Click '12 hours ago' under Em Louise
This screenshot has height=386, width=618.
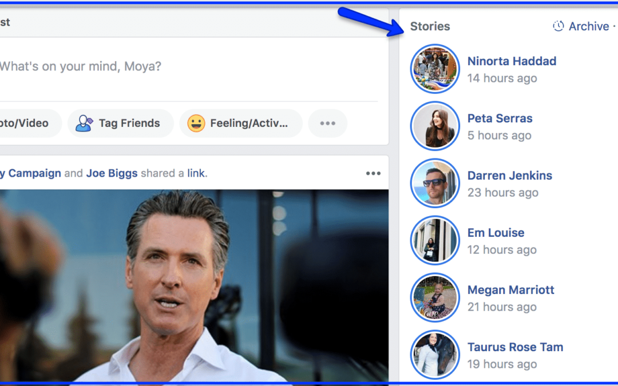[502, 249]
